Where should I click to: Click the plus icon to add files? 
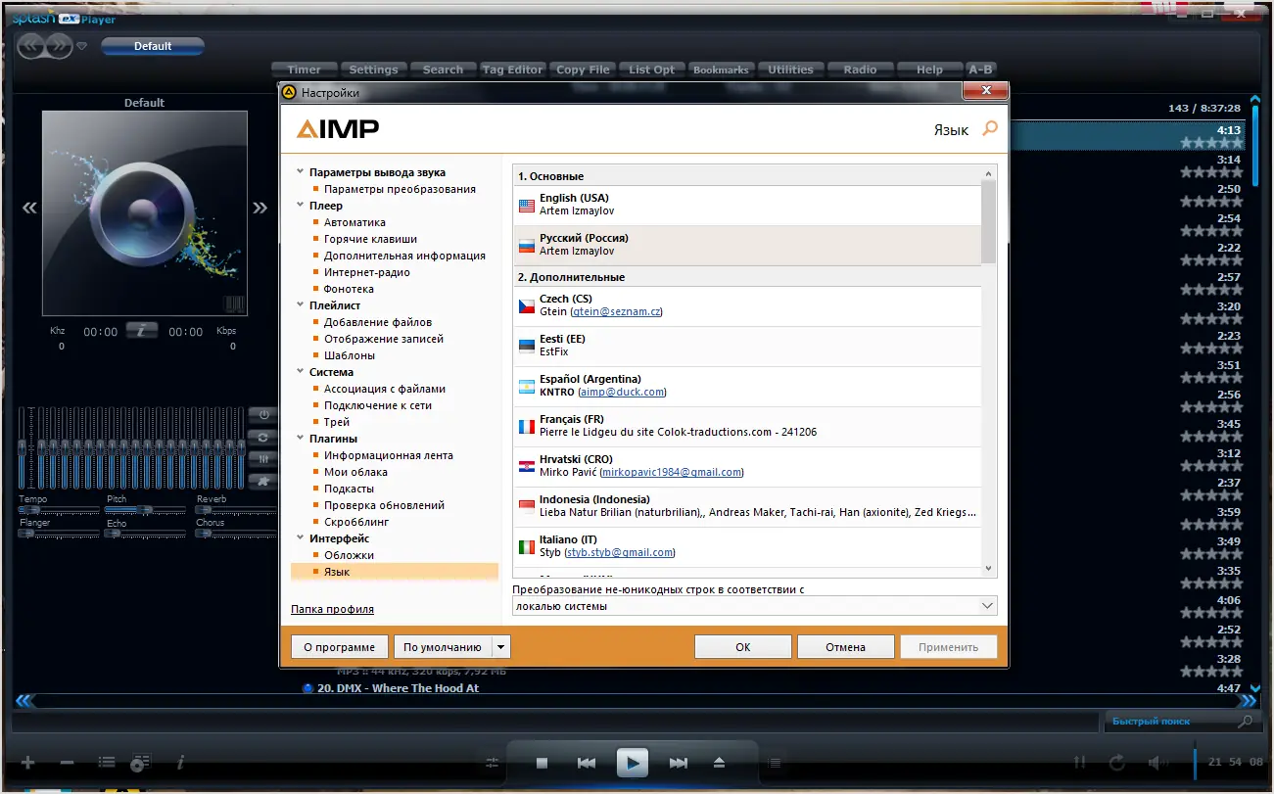pyautogui.click(x=28, y=763)
